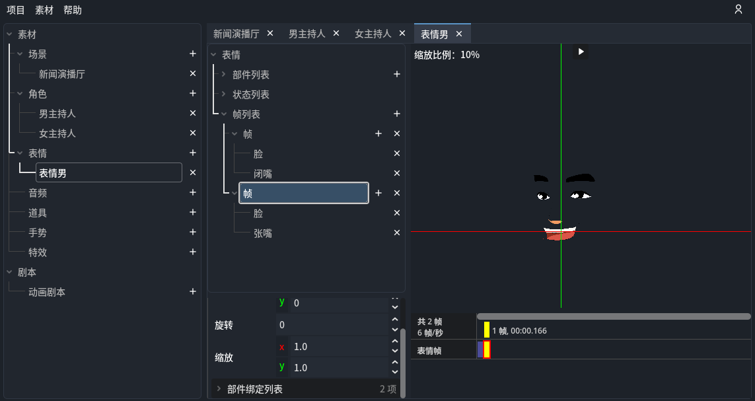The height and width of the screenshot is (401, 755).
Task: Remove 女主持人 from the role list
Action: [193, 133]
